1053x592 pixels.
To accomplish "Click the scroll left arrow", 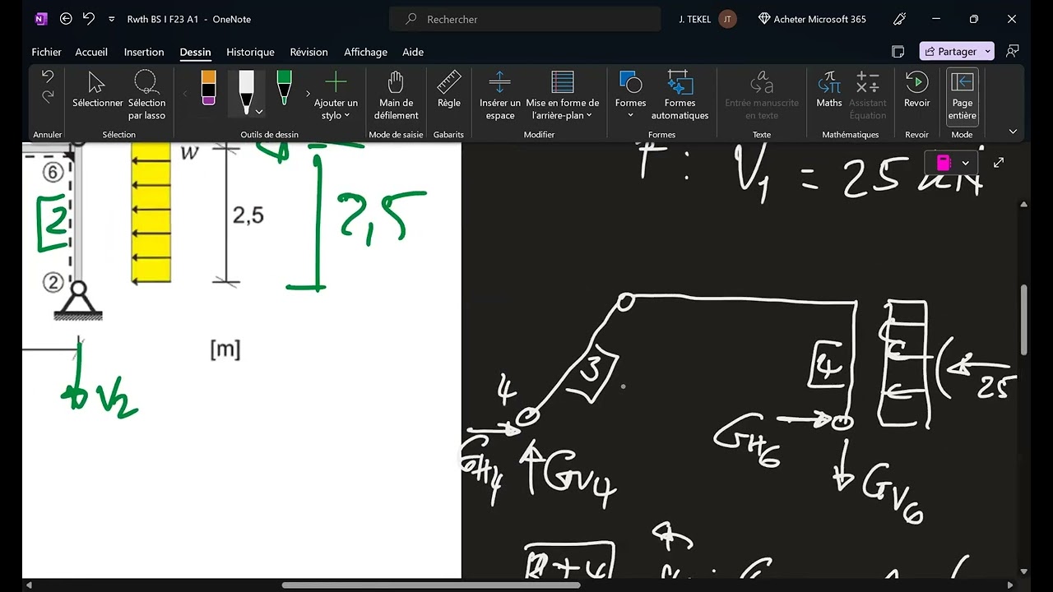I will click(30, 585).
